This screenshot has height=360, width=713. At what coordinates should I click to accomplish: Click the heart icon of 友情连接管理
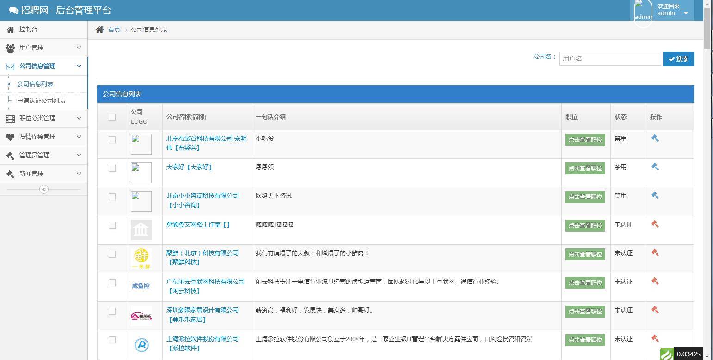pos(10,137)
